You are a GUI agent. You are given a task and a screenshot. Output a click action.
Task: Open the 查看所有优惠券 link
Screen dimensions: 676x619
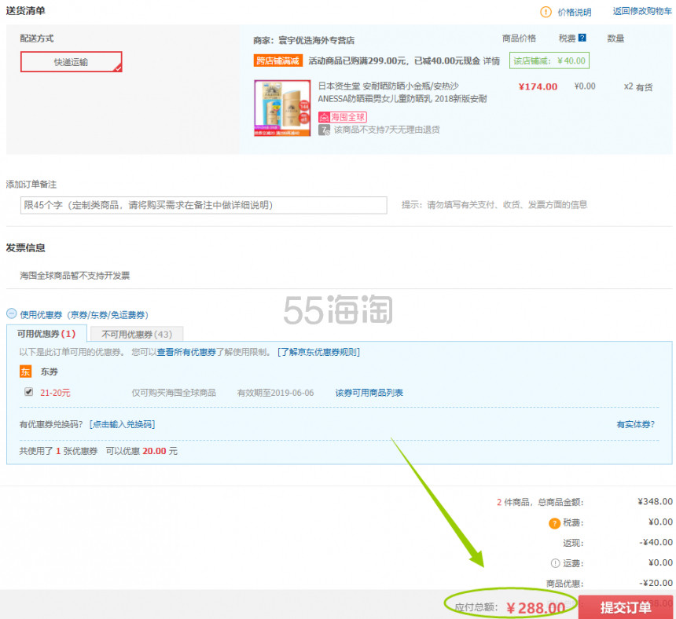pyautogui.click(x=186, y=352)
